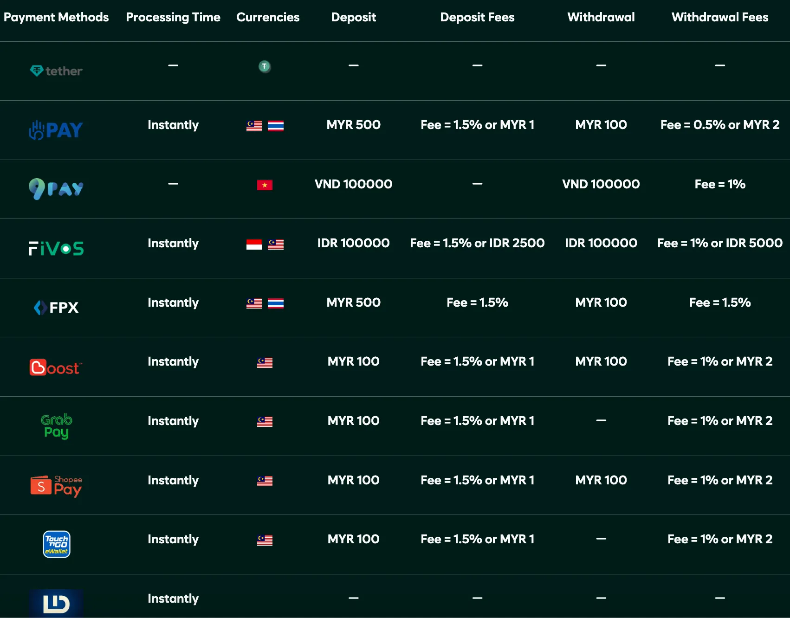The height and width of the screenshot is (618, 790).
Task: Click the "Processing Time" column header
Action: coord(173,18)
